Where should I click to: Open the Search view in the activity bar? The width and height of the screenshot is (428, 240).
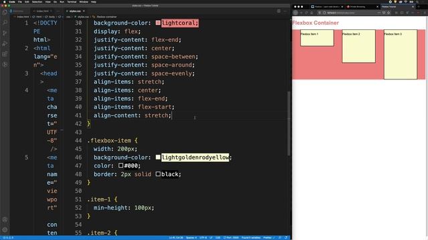[x=5, y=23]
